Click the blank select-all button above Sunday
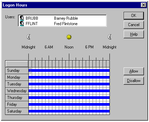Screen dimensions: 149x122 pyautogui.click(x=17, y=64)
